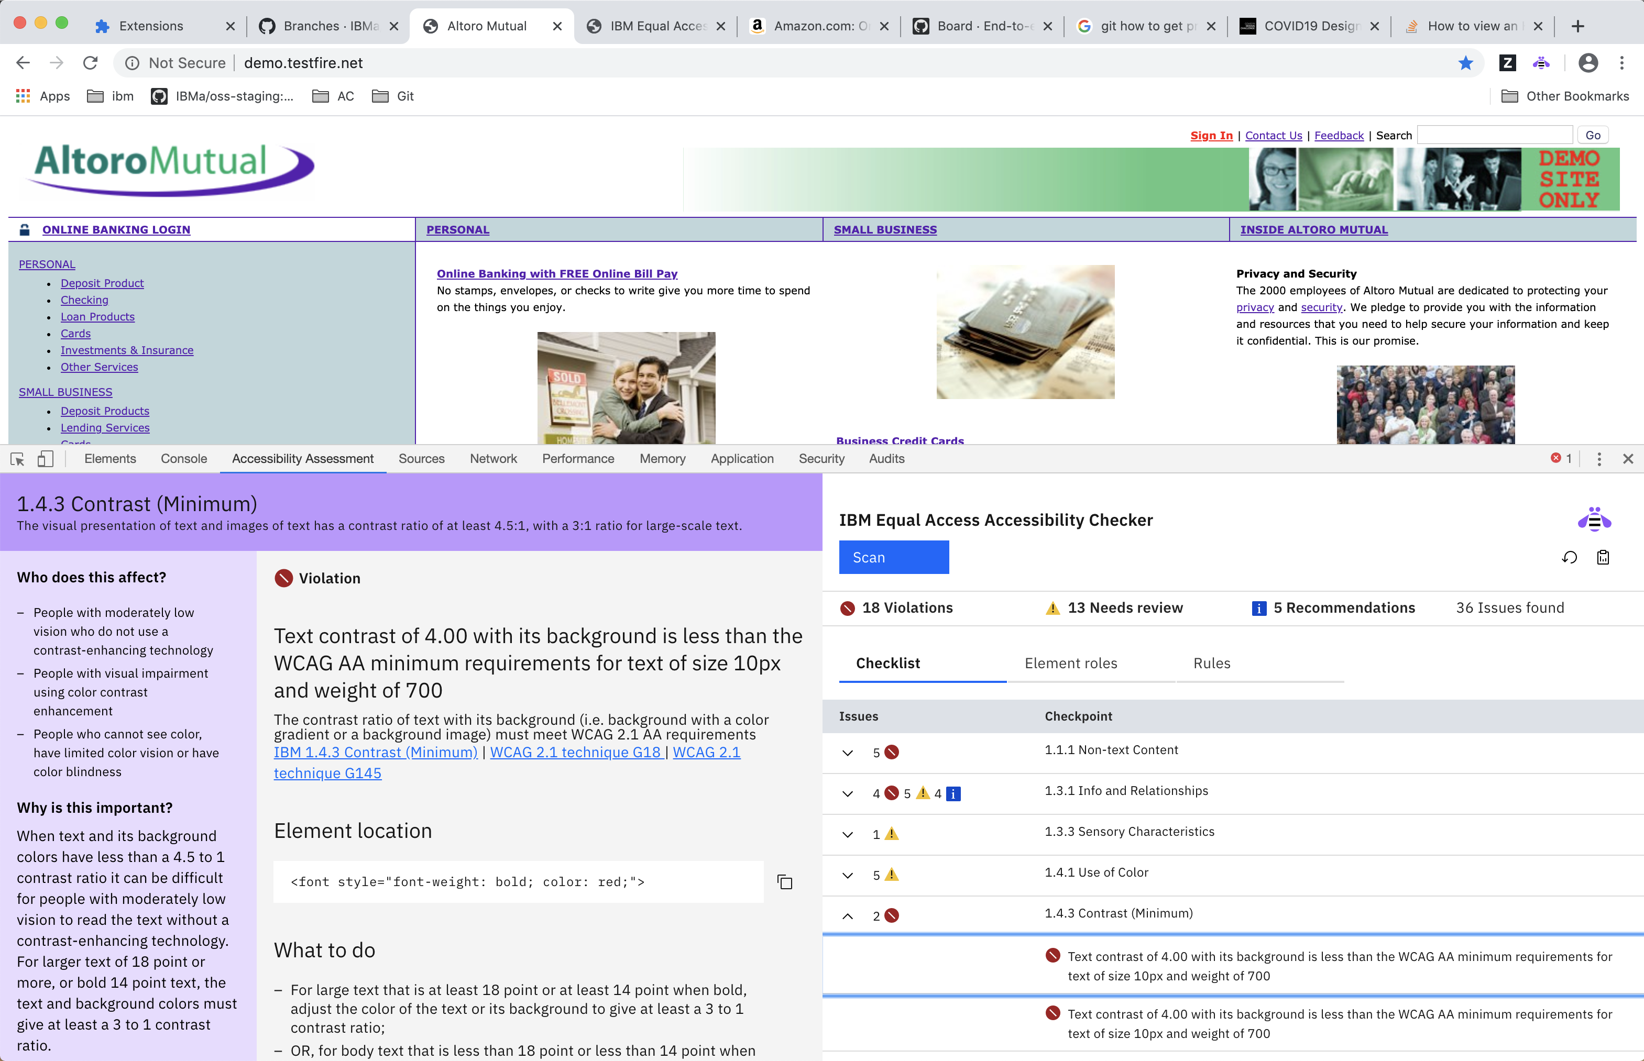Click the 13 Needs review filter

tap(1114, 607)
